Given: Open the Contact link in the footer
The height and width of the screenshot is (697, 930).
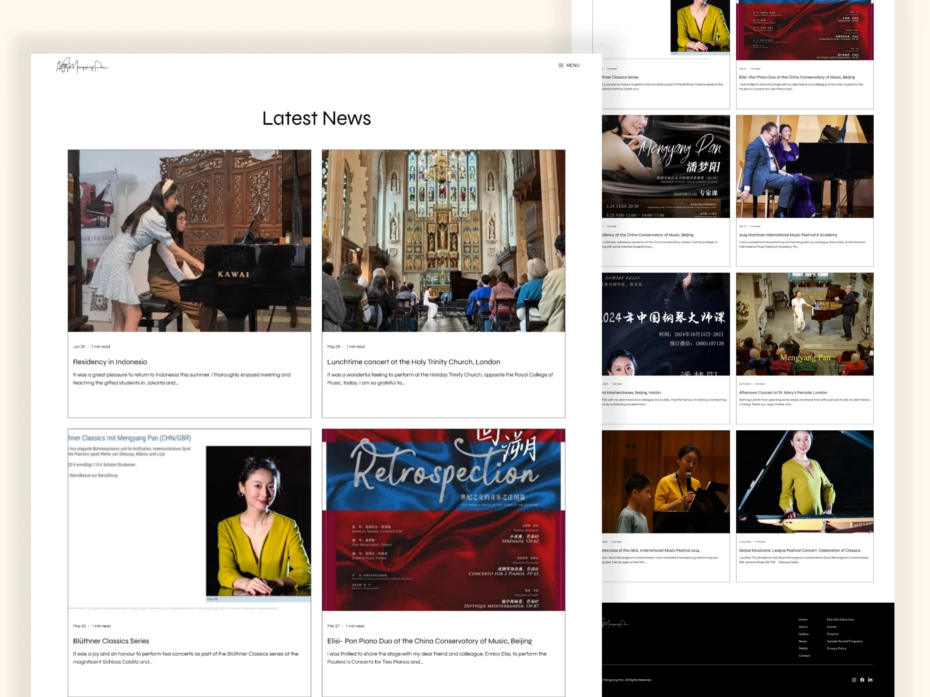Looking at the screenshot, I should click(804, 656).
